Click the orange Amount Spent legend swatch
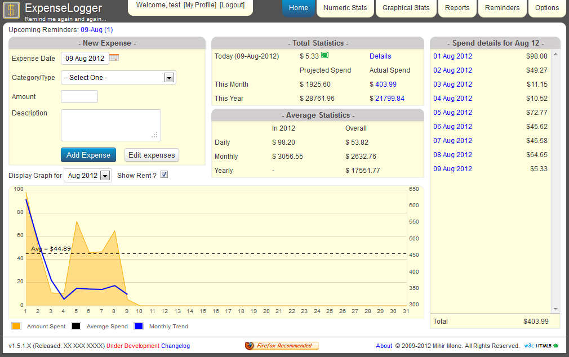569x357 pixels. [16, 326]
